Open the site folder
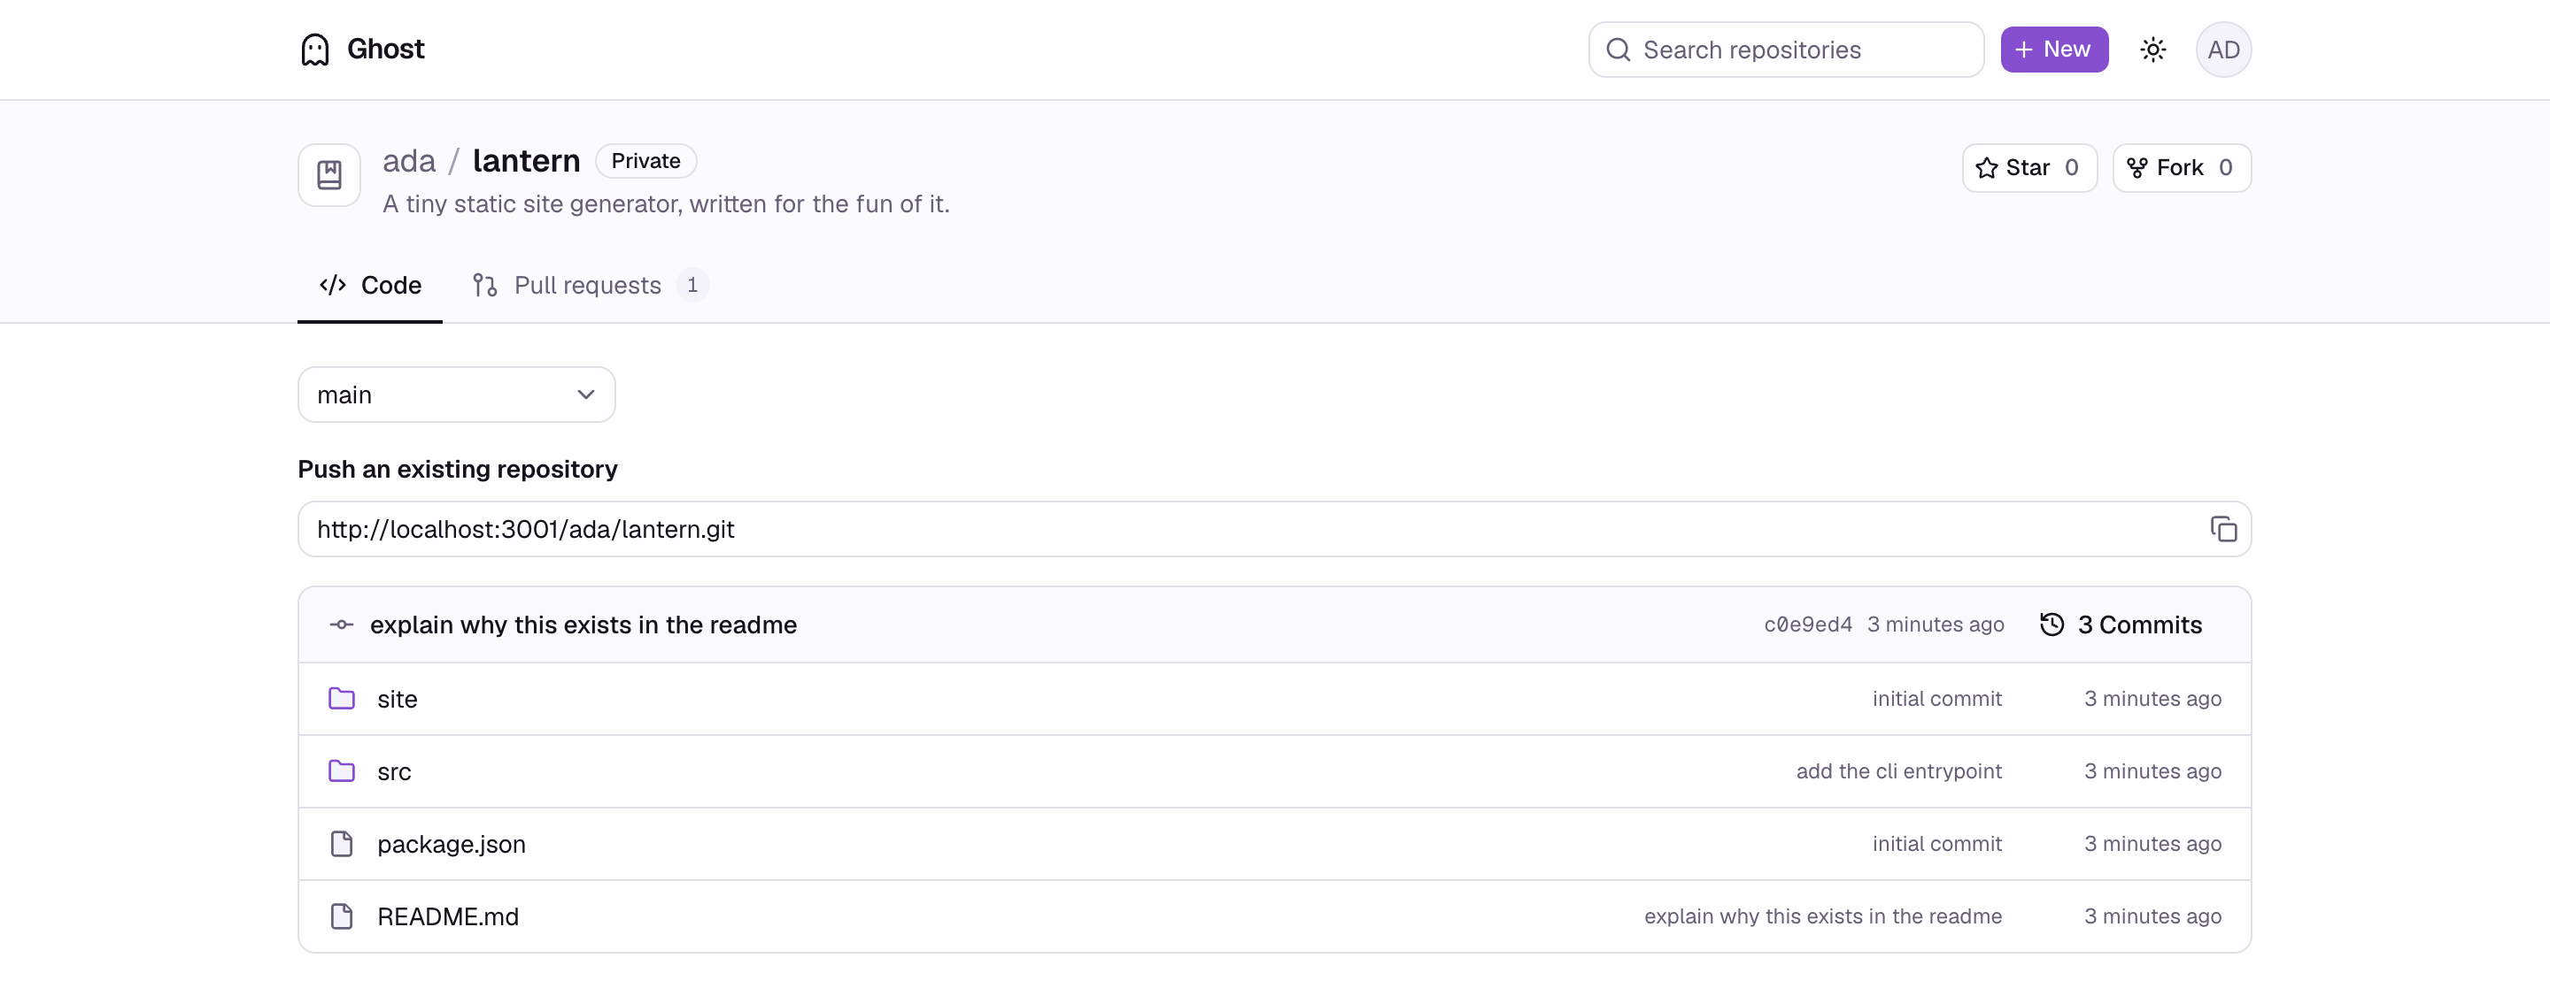 coord(397,700)
